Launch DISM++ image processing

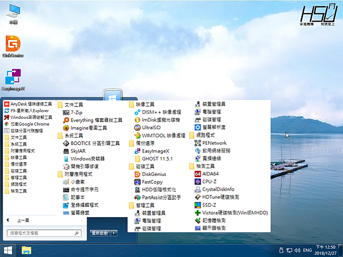click(x=158, y=113)
